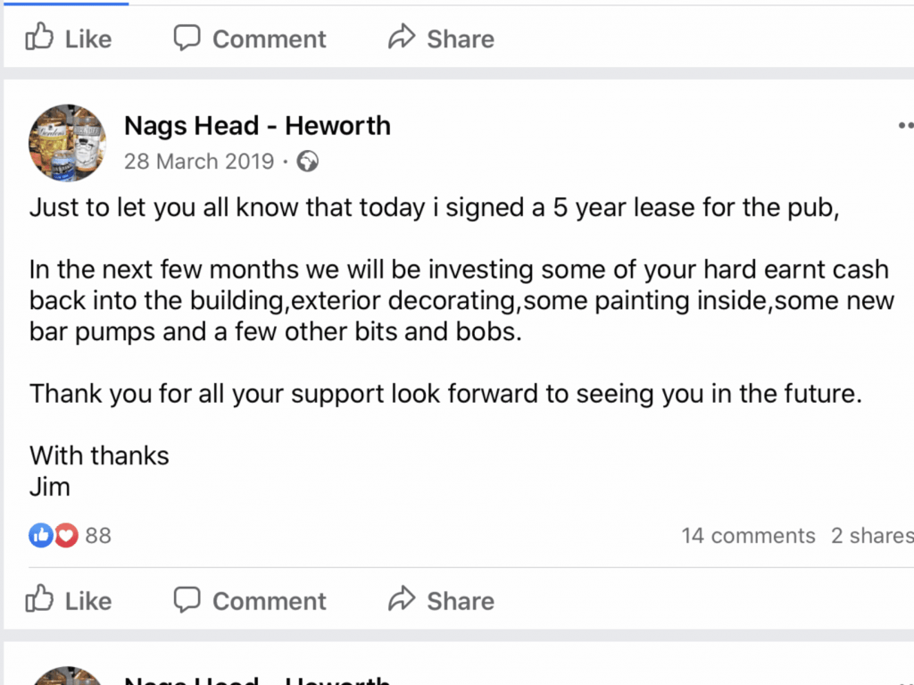Open the Nags Head - Heworth page name link

pos(257,125)
